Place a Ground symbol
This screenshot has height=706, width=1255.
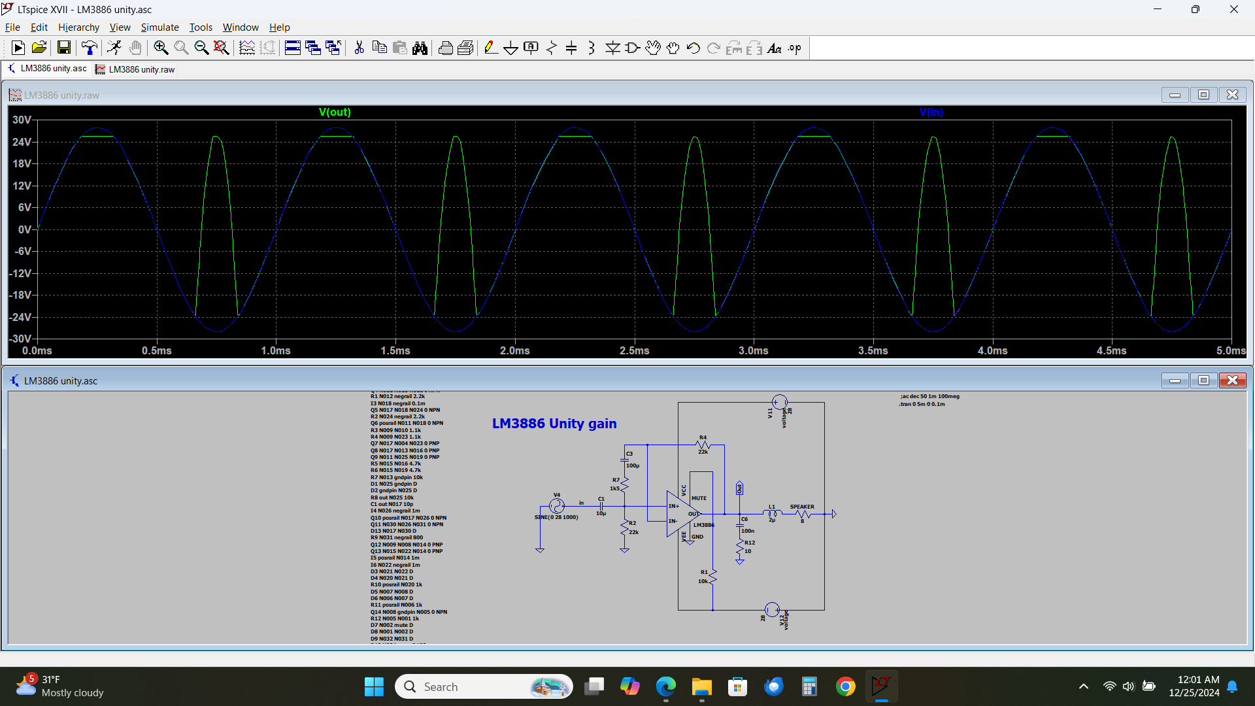click(510, 48)
